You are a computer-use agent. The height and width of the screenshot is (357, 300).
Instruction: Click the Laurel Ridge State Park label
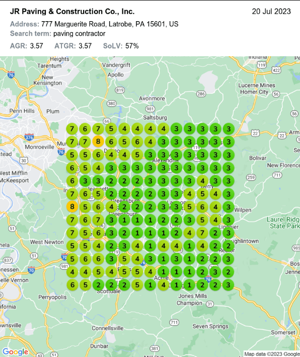tap(283, 223)
